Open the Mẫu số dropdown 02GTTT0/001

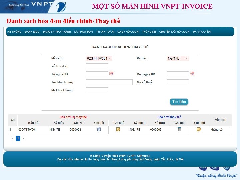point(99,58)
